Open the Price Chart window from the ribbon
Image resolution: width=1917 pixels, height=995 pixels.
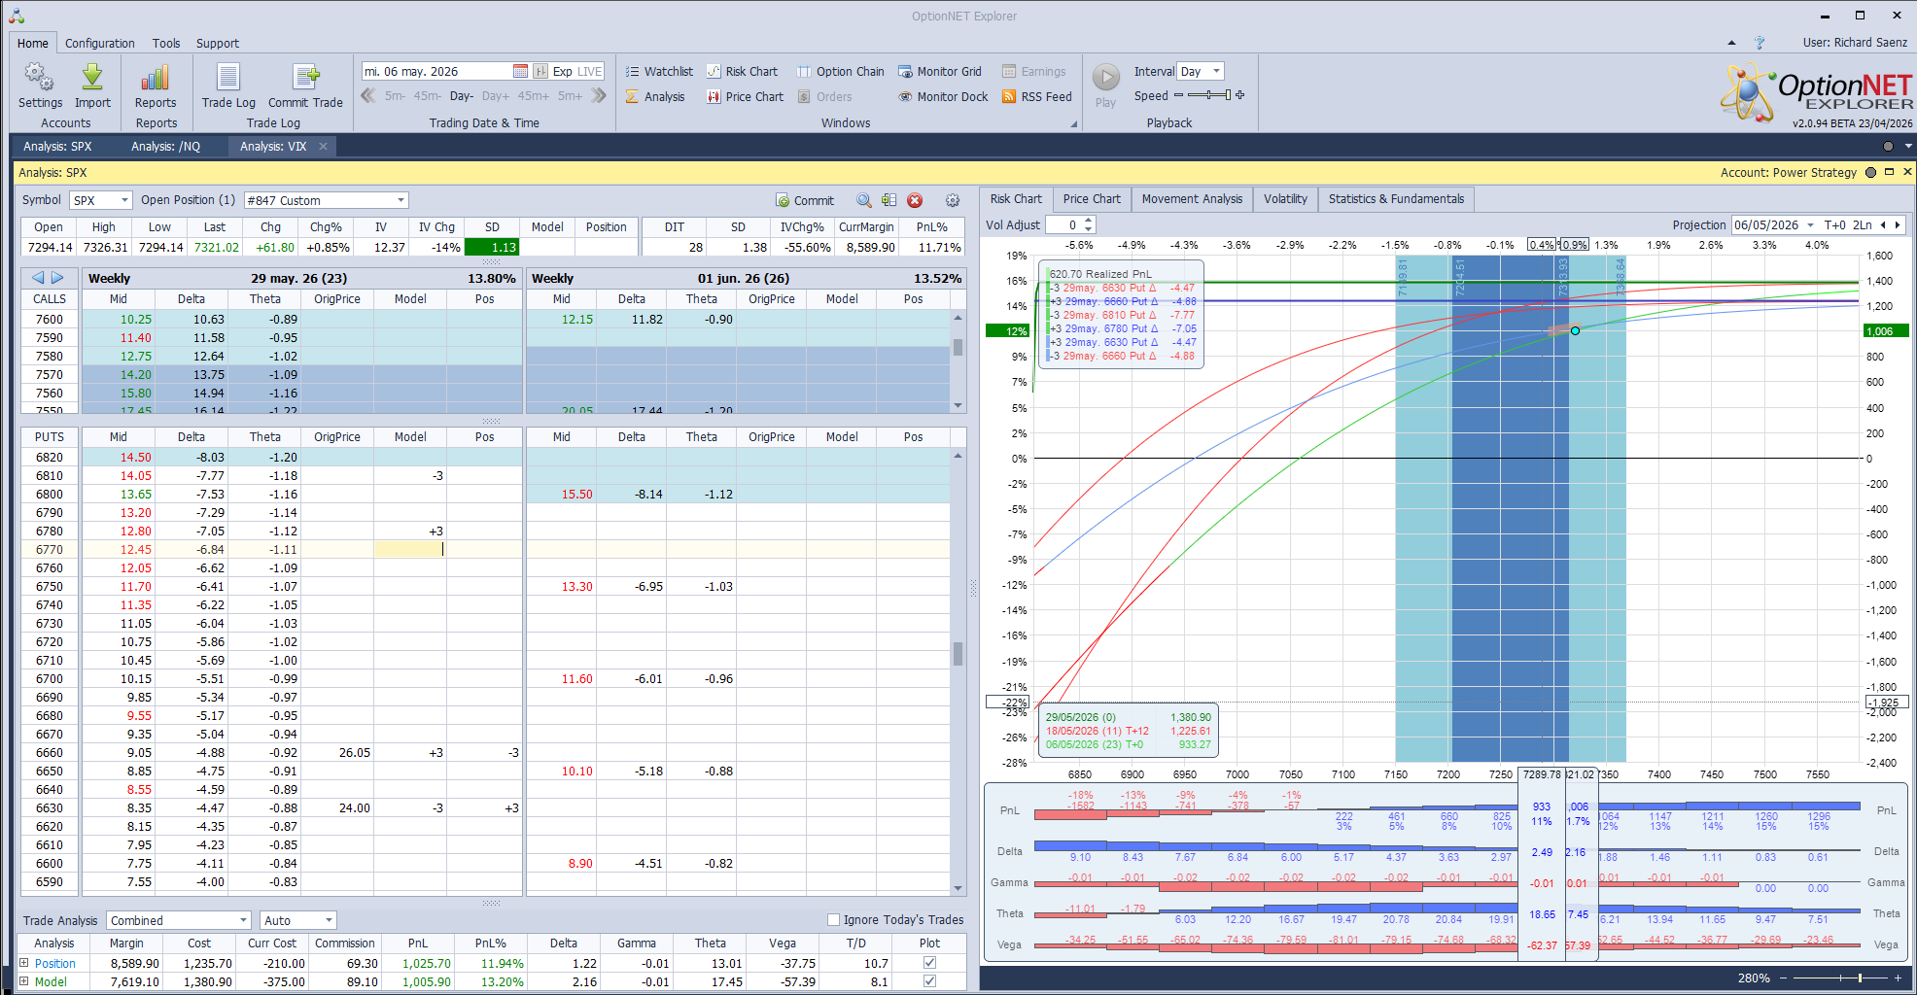[745, 96]
